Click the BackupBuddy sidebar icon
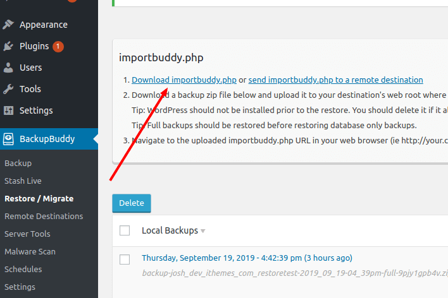The image size is (448, 298). [x=8, y=139]
